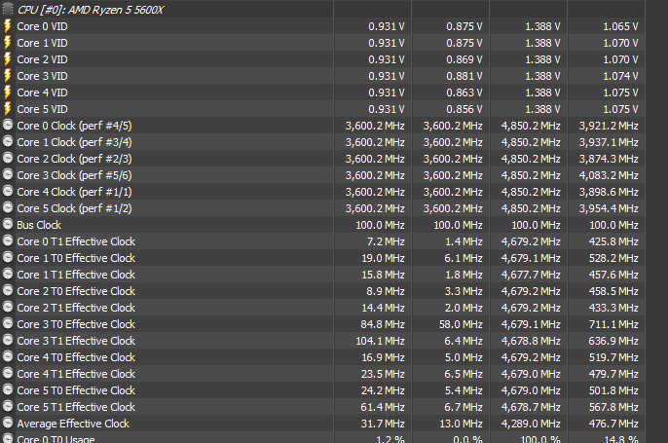Select the Core 3 VID sensor label
668x443 pixels.
click(42, 76)
